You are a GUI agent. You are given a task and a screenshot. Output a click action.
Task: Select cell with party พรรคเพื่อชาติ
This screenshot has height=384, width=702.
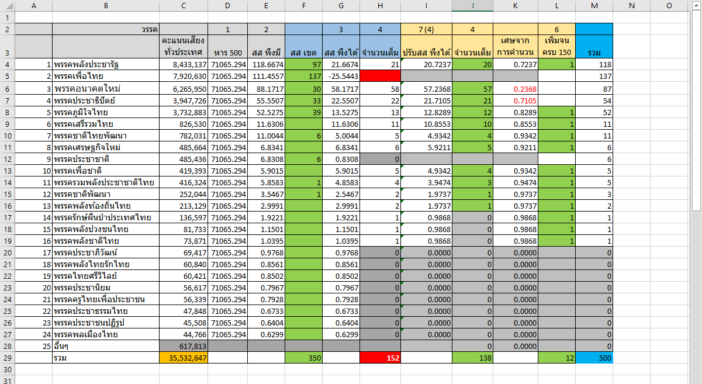pyautogui.click(x=106, y=170)
